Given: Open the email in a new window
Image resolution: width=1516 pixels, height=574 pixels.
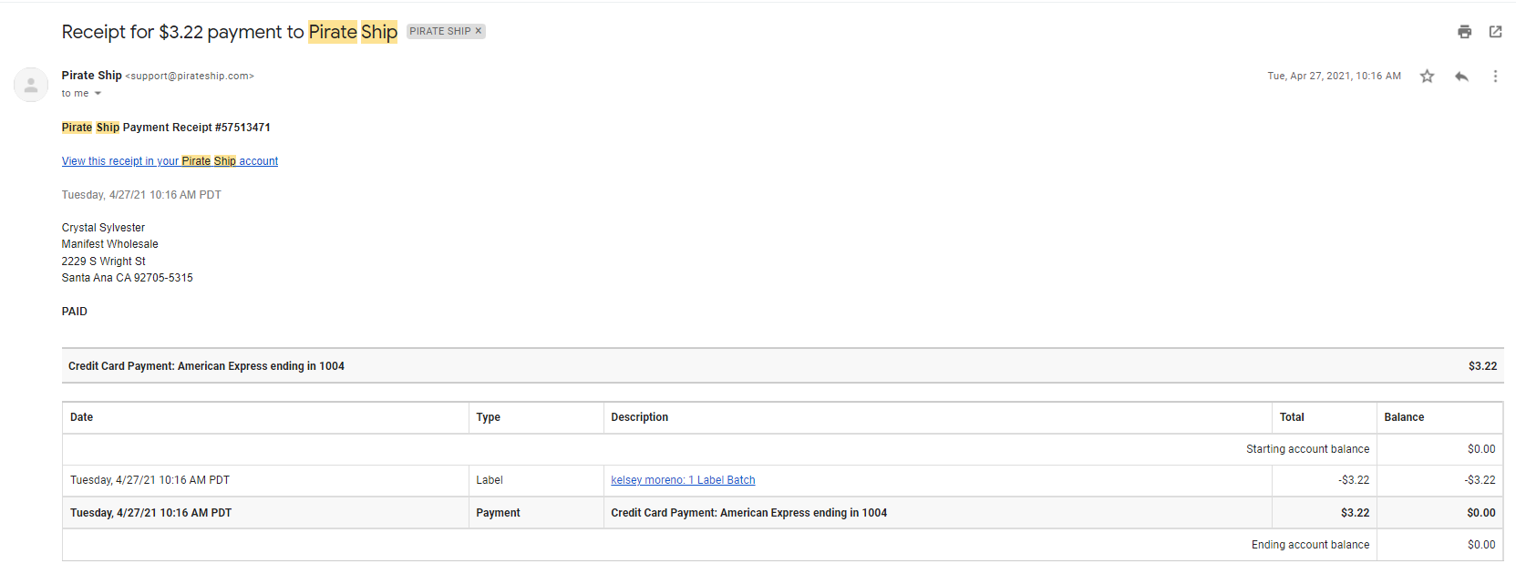Looking at the screenshot, I should click(x=1495, y=32).
